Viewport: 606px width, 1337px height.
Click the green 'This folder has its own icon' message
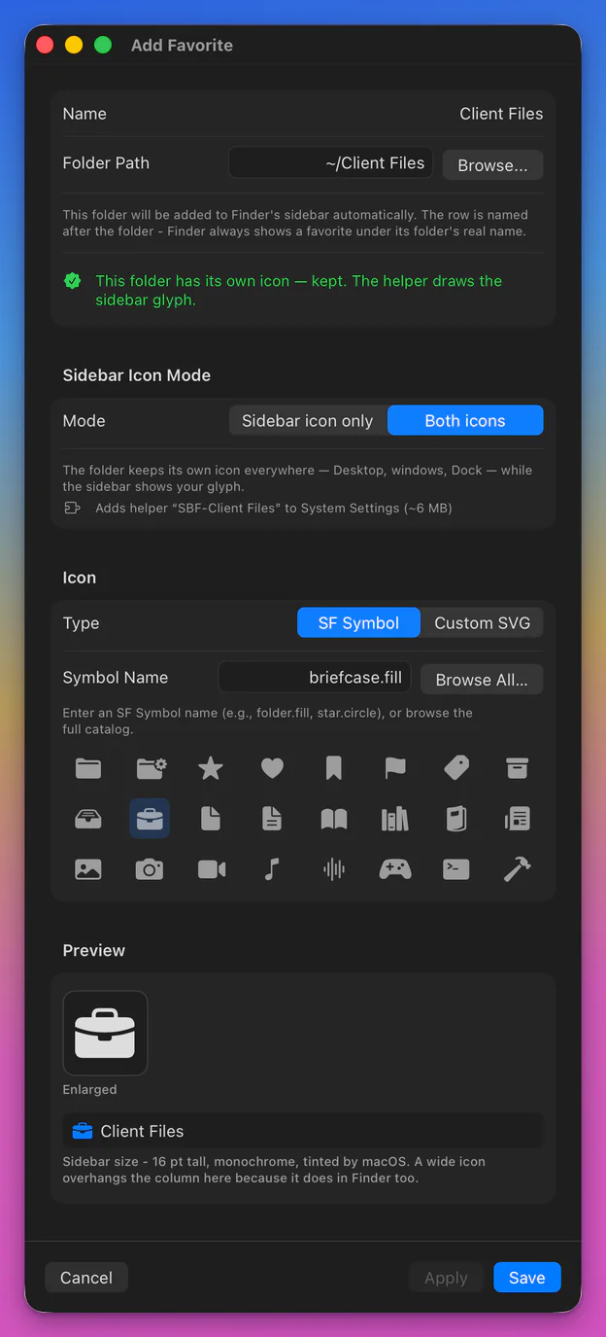click(298, 291)
